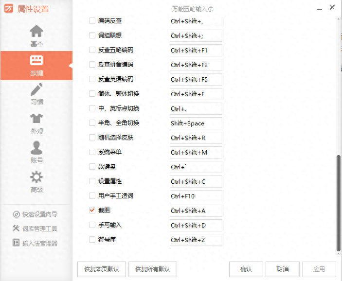Viewport: 342px width, 281px height.
Task: Click 恢复本页默认 button
Action: click(102, 269)
